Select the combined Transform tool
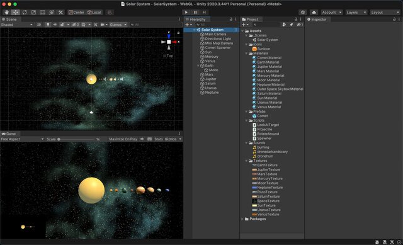This screenshot has width=403, height=245. point(52,13)
